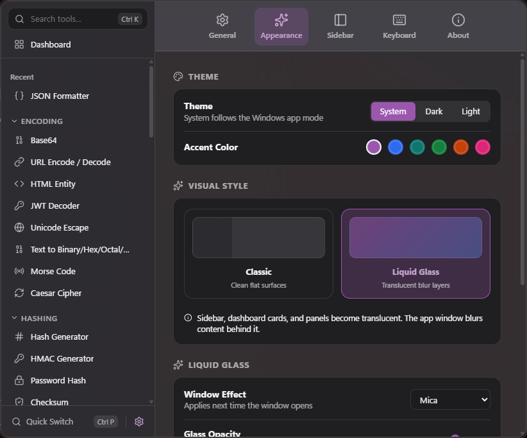
Task: Click the search magnifier icon in Search tools
Action: (x=19, y=19)
